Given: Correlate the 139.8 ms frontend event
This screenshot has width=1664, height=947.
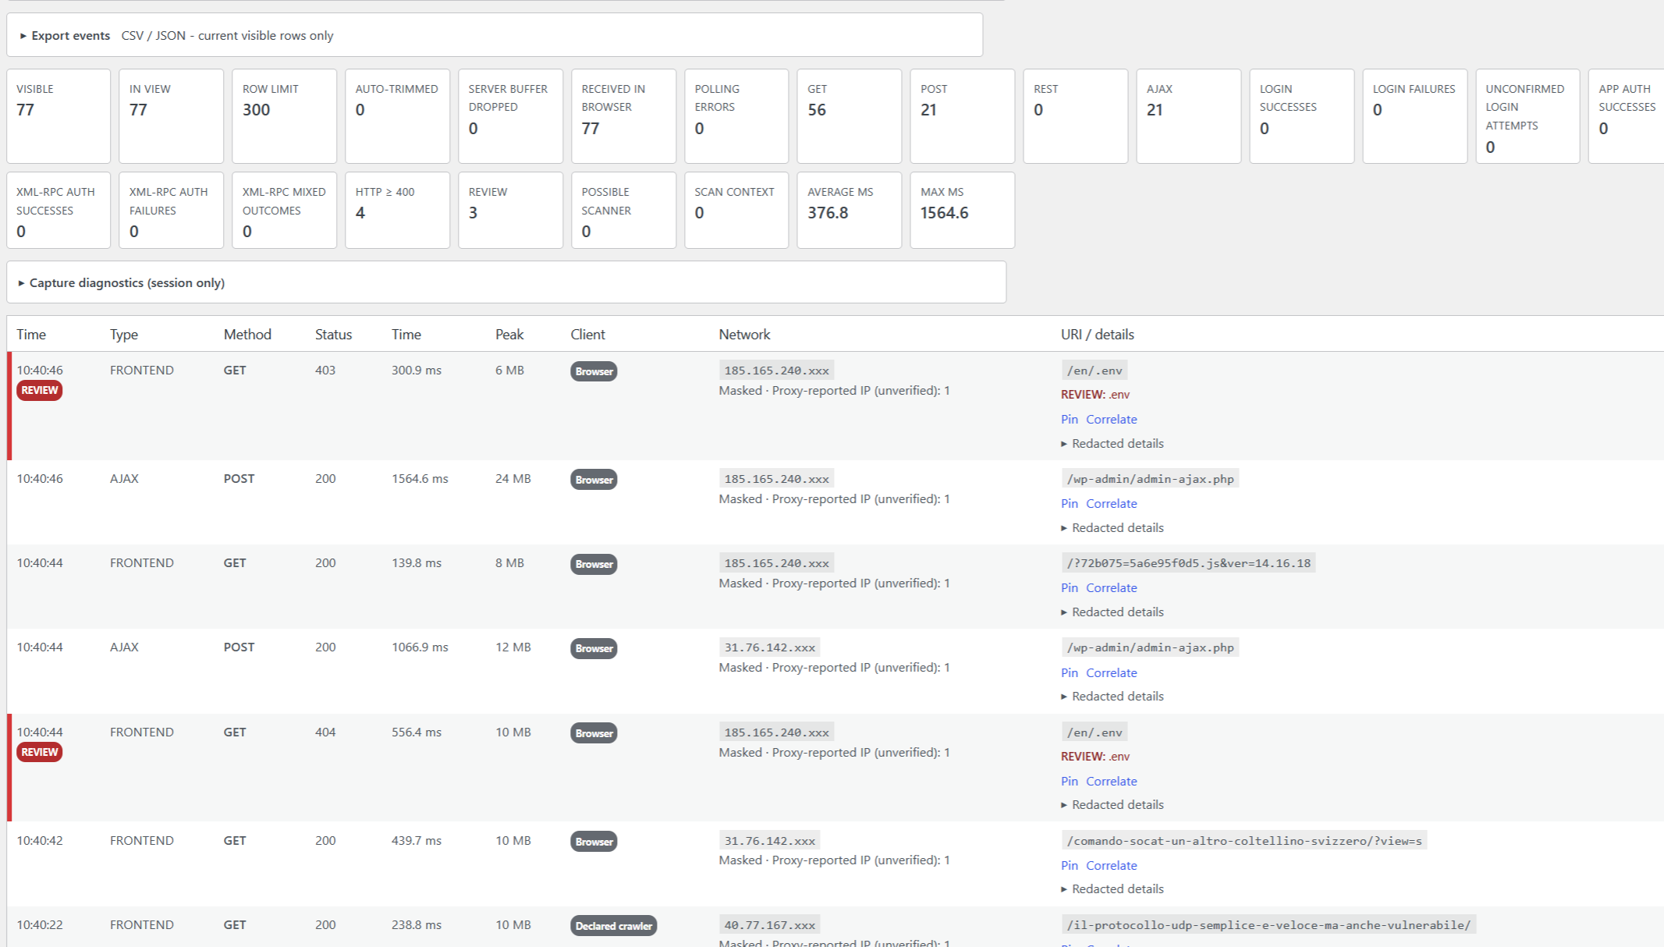Looking at the screenshot, I should click(1111, 587).
